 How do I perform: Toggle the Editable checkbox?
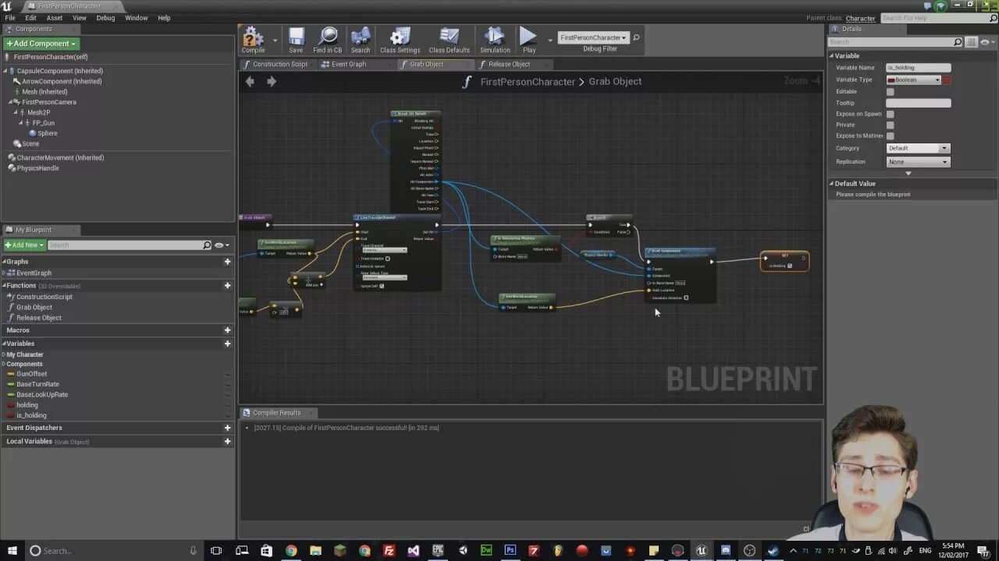pyautogui.click(x=890, y=92)
